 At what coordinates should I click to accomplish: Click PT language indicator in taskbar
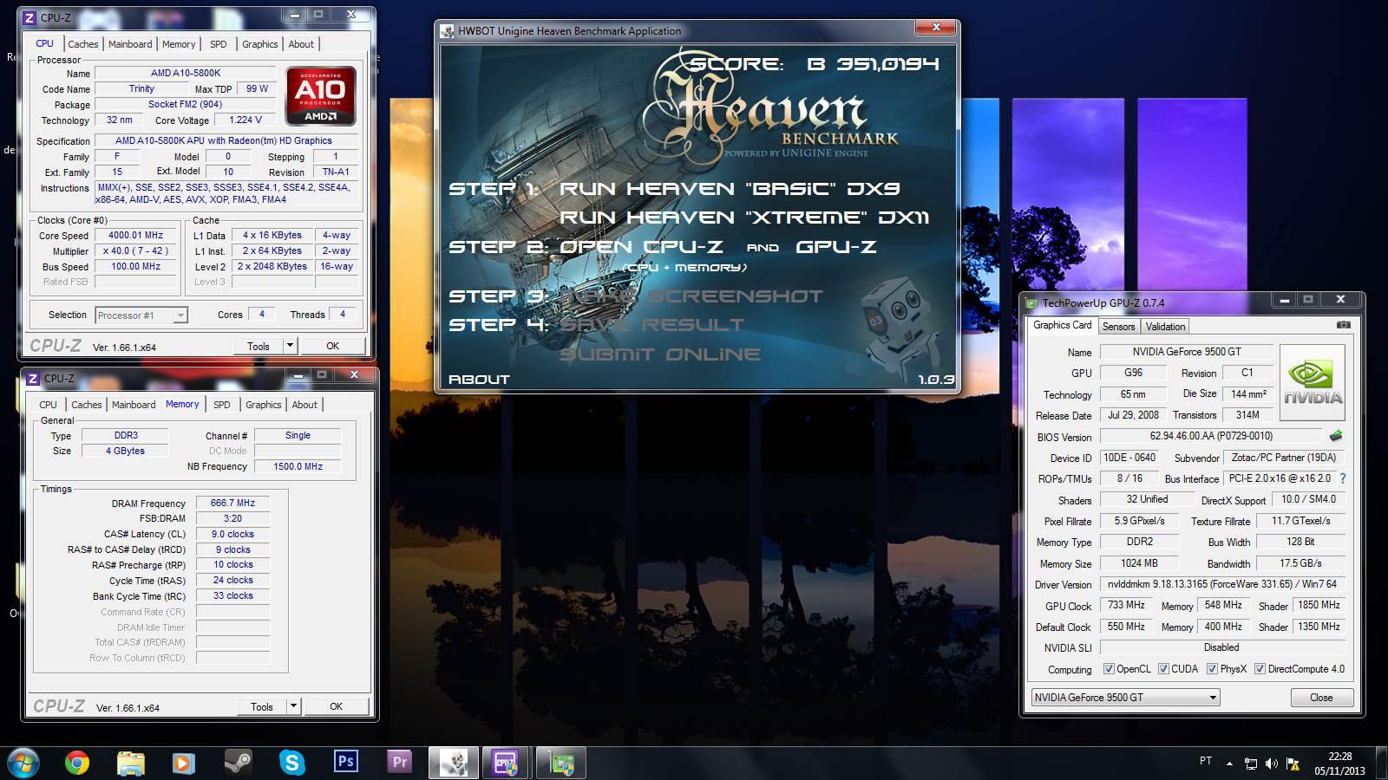pos(1206,761)
